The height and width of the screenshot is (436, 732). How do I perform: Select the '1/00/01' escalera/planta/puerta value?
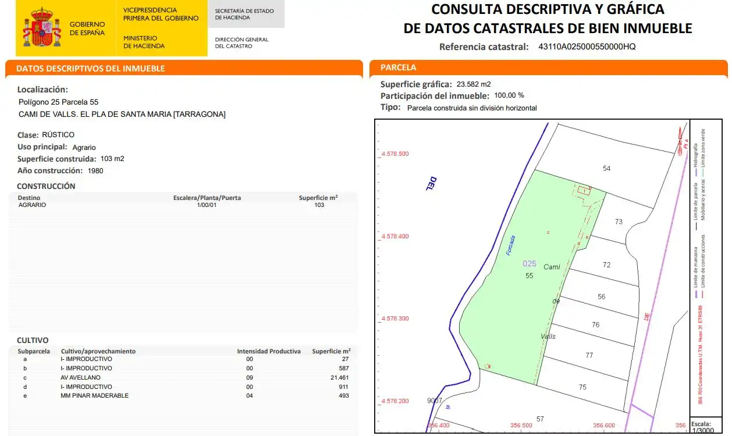pos(207,205)
